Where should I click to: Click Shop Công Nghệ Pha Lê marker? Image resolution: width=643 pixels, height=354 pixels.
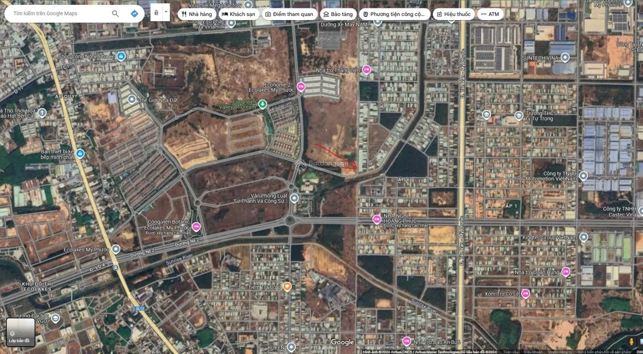pyautogui.click(x=121, y=57)
